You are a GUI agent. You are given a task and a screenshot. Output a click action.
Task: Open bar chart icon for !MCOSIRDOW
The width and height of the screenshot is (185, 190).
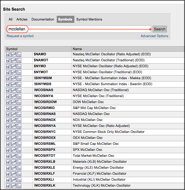pos(9,102)
